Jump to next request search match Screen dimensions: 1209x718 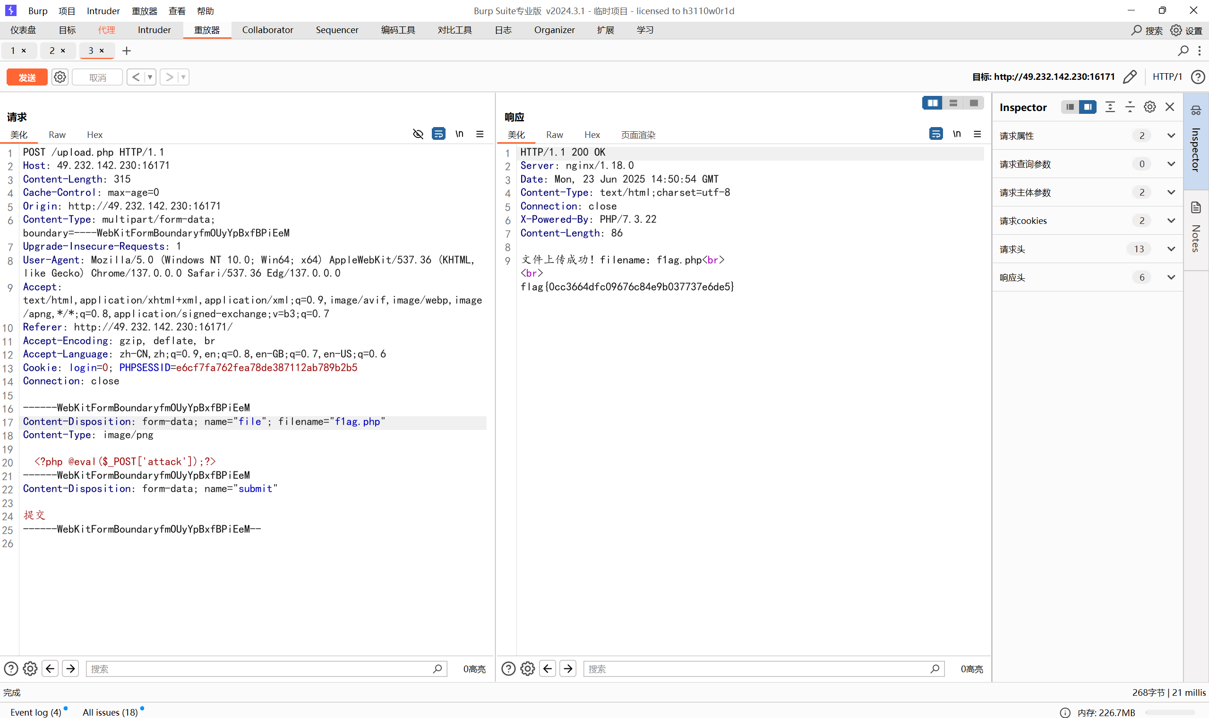tap(71, 668)
